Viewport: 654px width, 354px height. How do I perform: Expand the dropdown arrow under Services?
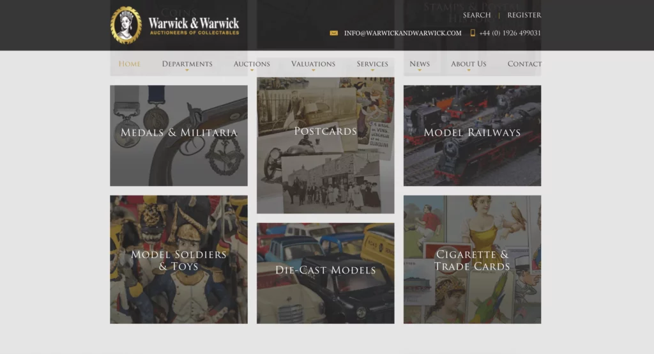[x=372, y=70]
